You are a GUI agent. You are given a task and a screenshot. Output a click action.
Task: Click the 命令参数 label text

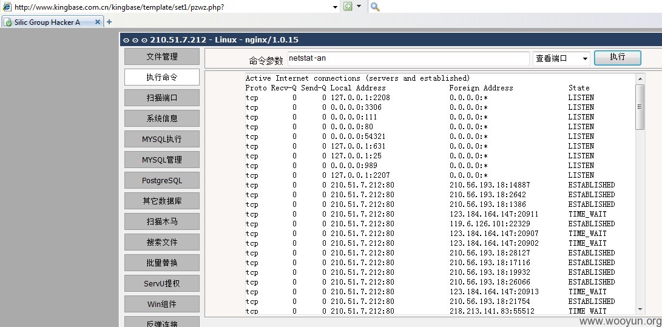[x=266, y=61]
